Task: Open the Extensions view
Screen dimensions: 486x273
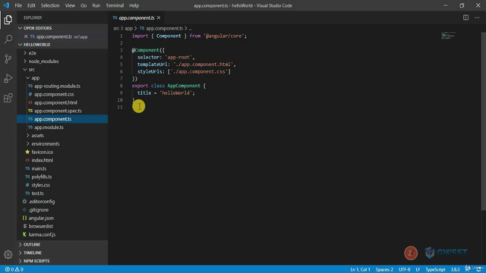Action: (x=8, y=98)
